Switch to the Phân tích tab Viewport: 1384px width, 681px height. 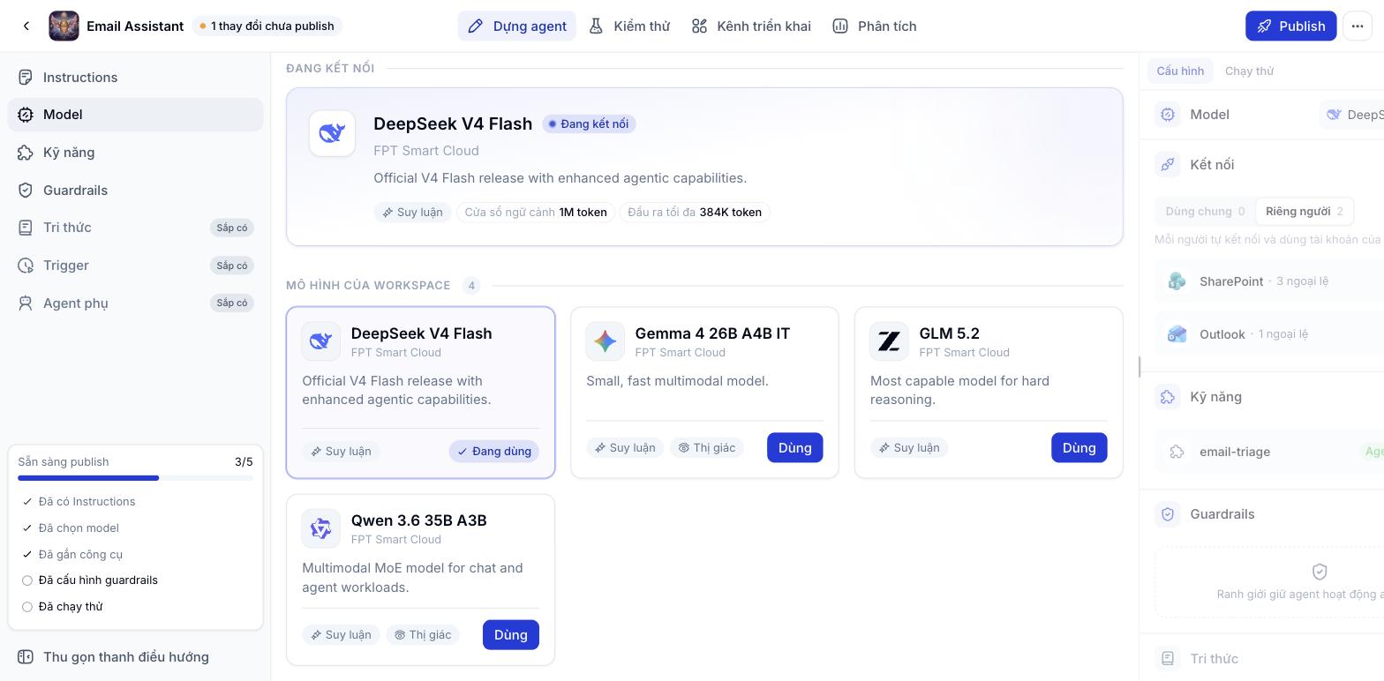875,26
